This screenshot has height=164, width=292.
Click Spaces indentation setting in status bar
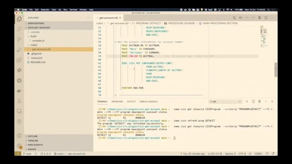(x=230, y=154)
